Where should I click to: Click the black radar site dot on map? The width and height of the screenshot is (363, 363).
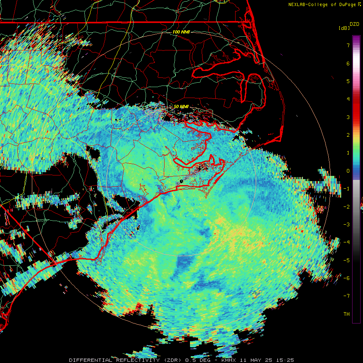[181, 181]
